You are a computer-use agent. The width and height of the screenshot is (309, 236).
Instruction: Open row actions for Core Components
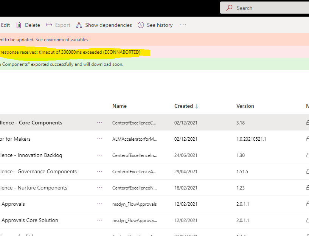99,123
